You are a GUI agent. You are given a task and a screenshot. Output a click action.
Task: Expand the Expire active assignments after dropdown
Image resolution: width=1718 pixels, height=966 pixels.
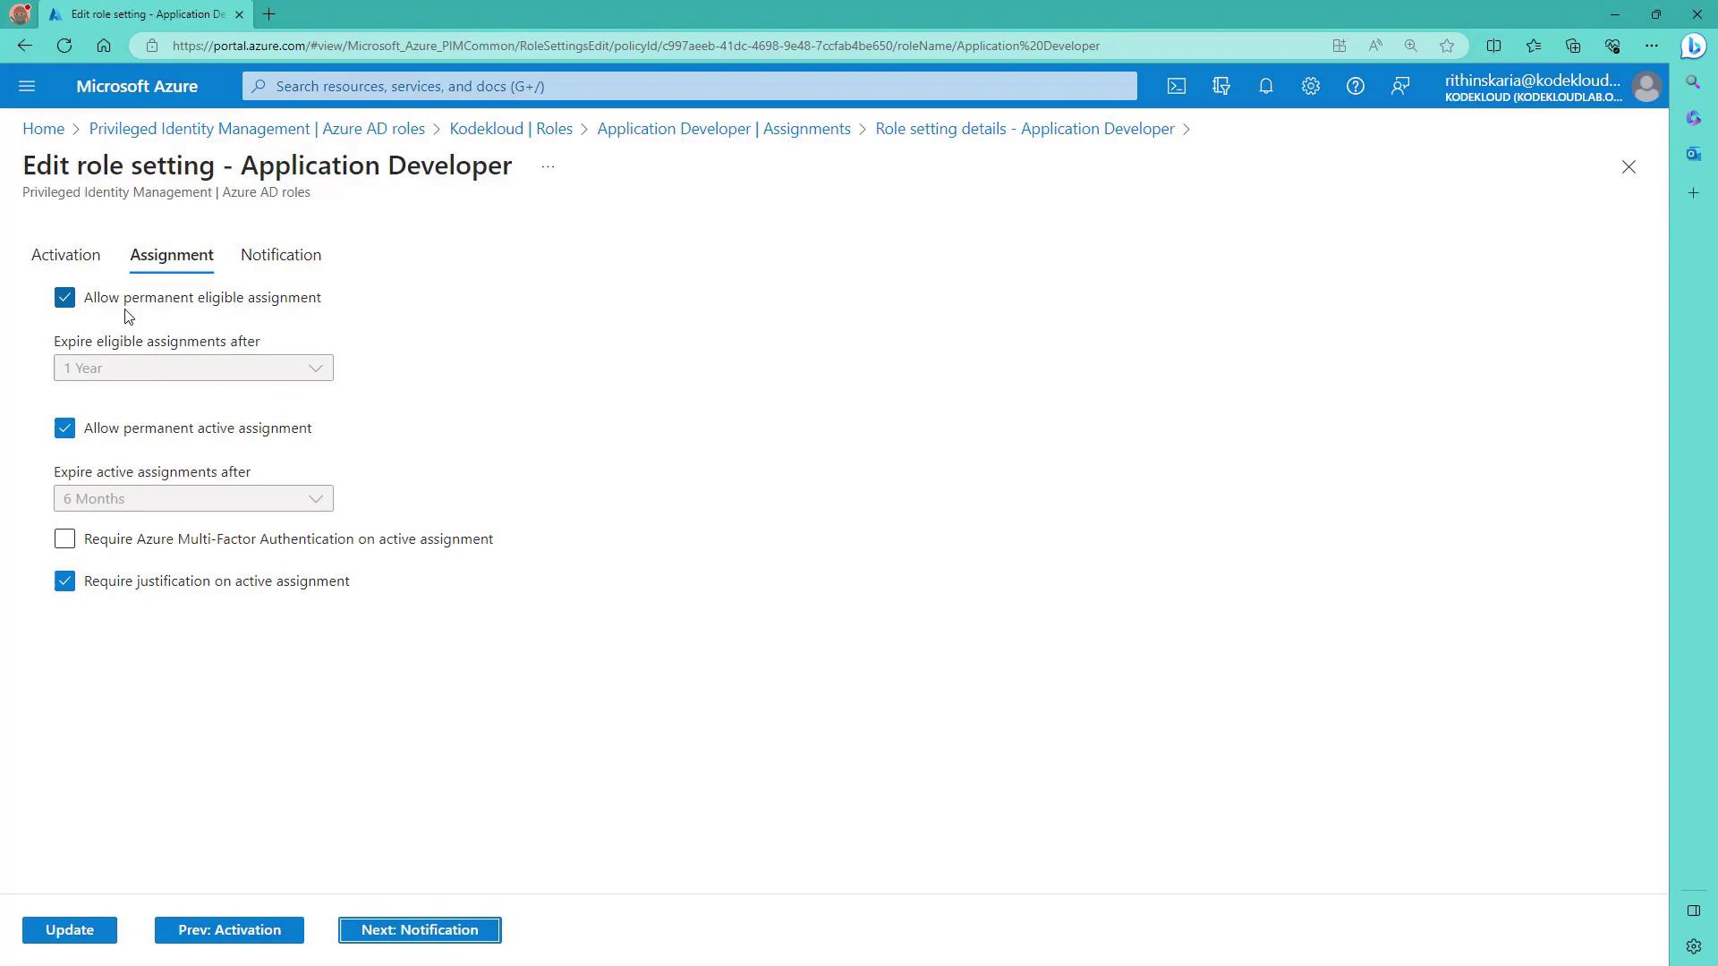pos(193,499)
